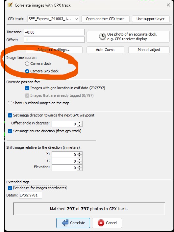
Task: Select the Camera clock radio button
Action: click(x=27, y=64)
